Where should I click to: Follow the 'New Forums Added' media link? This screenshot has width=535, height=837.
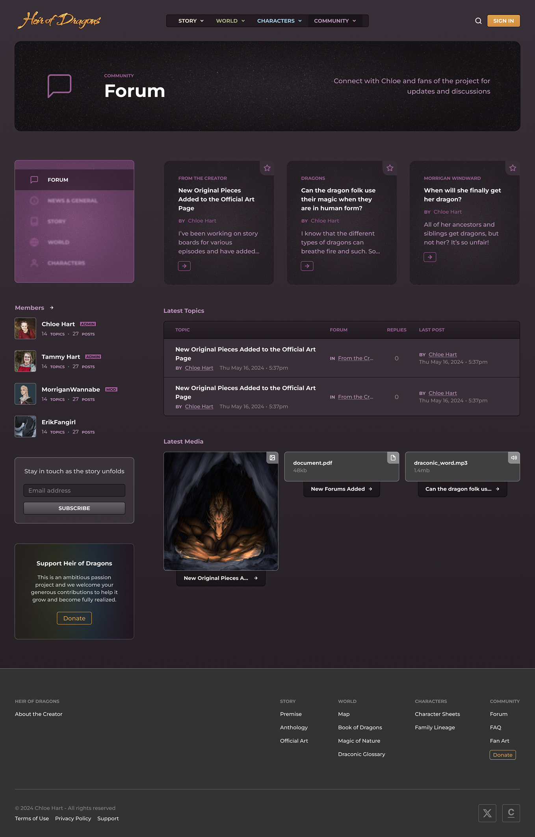pyautogui.click(x=342, y=489)
